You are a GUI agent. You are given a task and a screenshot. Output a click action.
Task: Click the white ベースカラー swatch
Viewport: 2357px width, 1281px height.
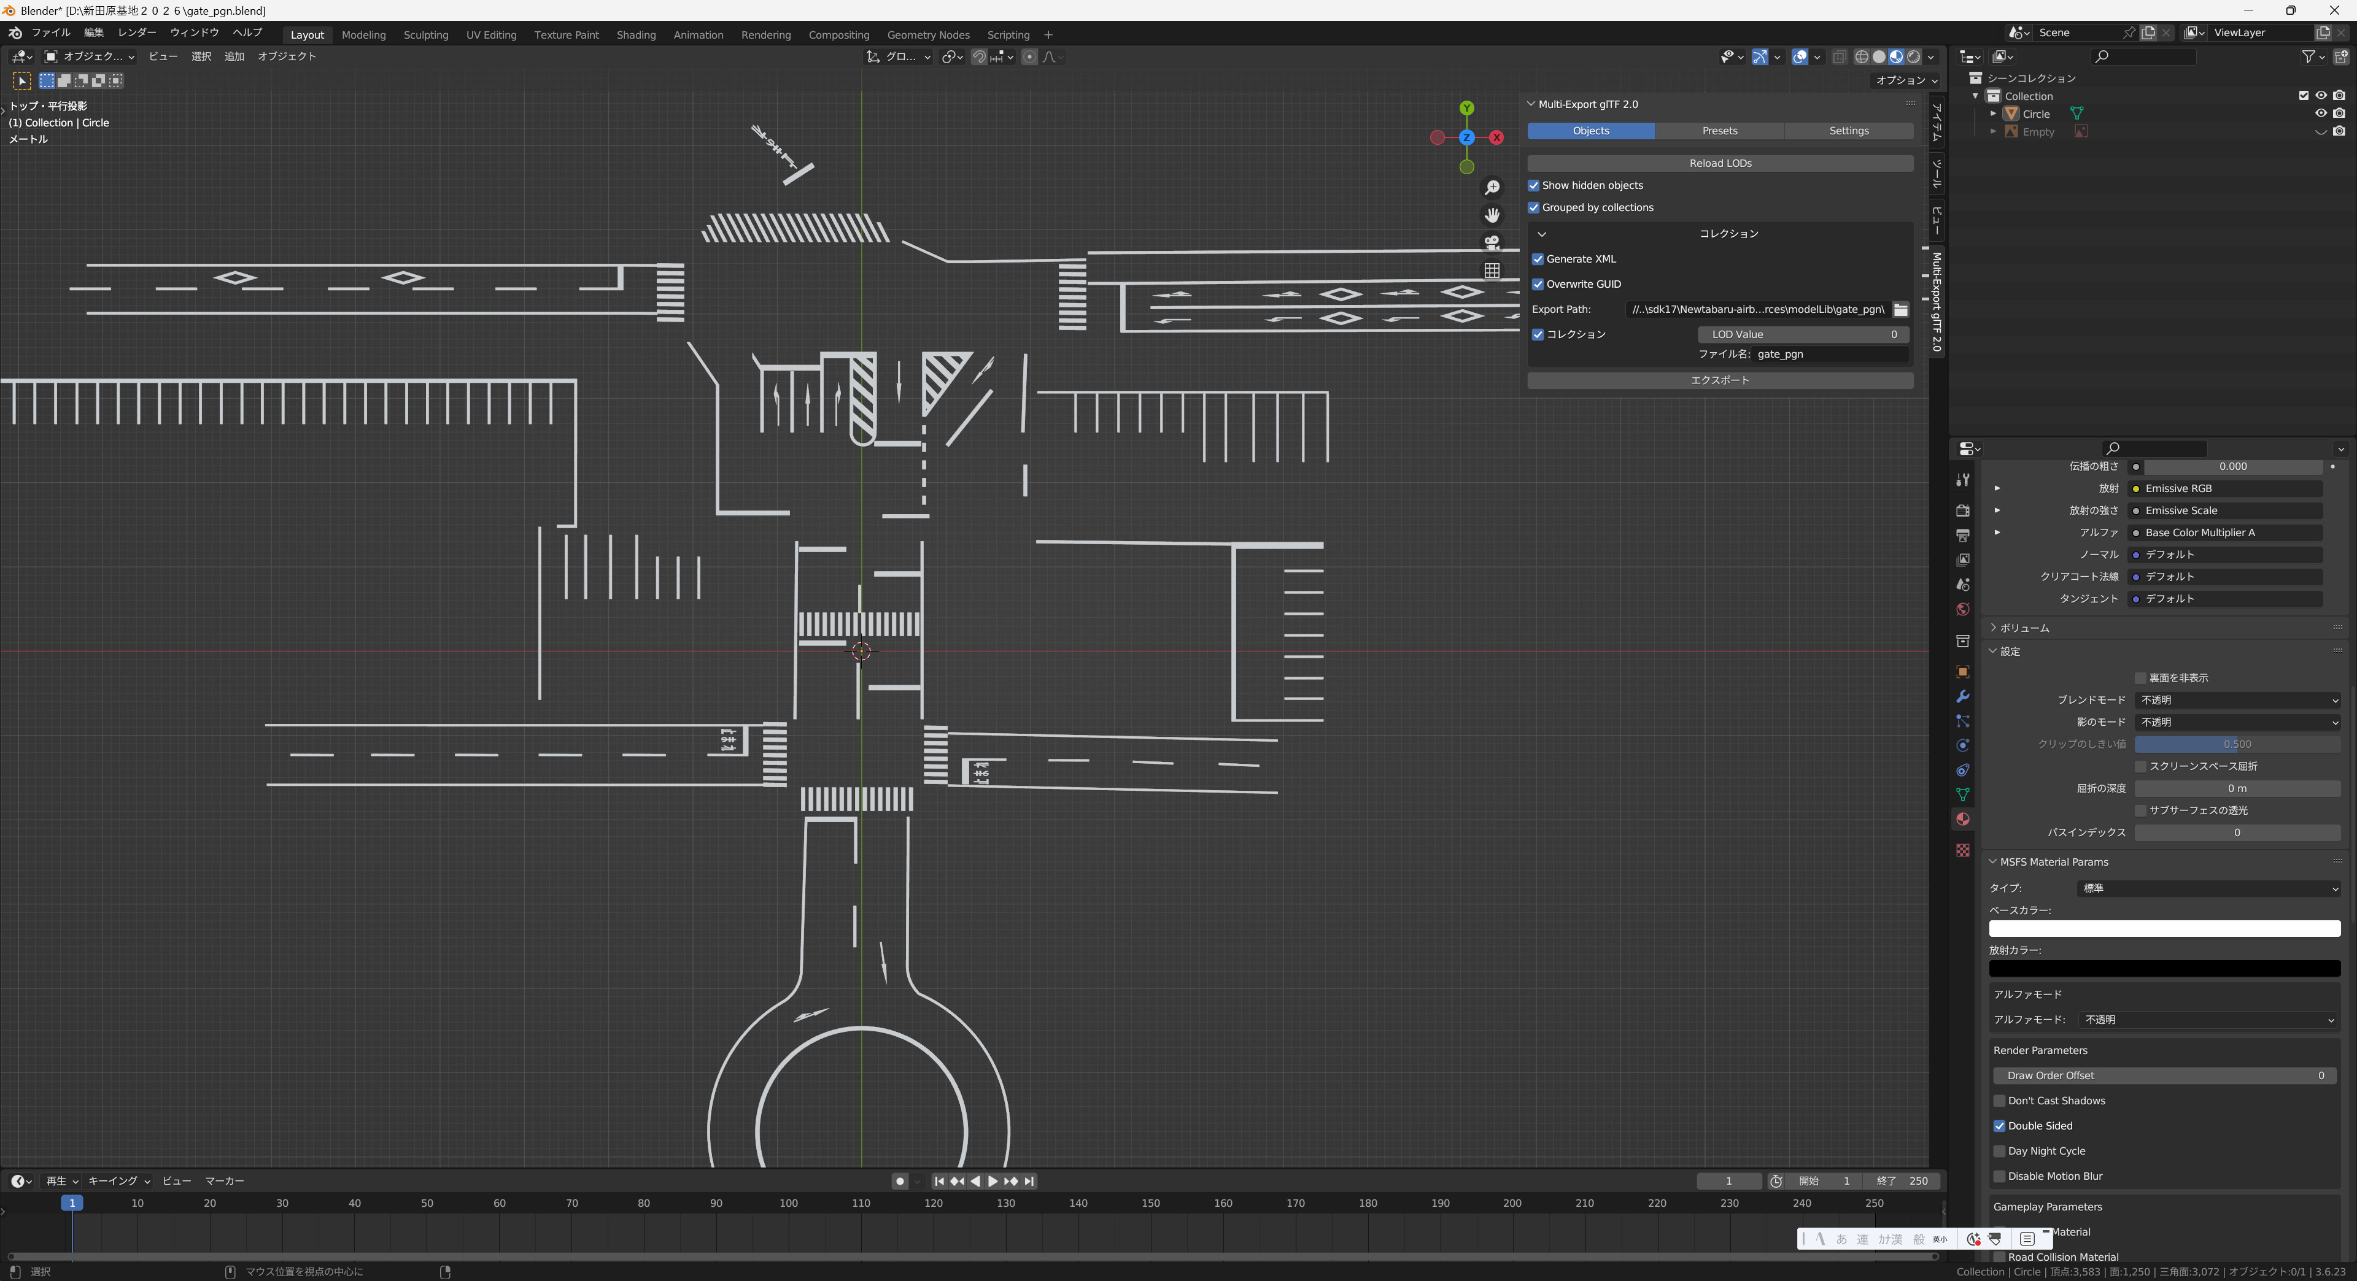coord(2164,929)
